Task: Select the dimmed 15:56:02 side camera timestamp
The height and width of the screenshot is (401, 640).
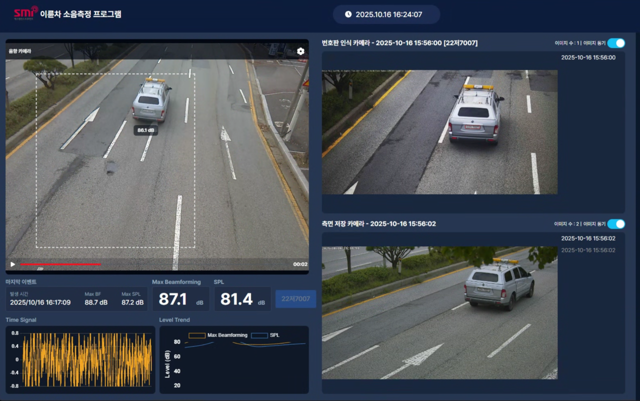Action: click(588, 250)
